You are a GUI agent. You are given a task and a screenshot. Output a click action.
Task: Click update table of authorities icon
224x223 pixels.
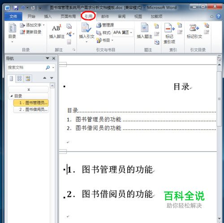click(207, 32)
